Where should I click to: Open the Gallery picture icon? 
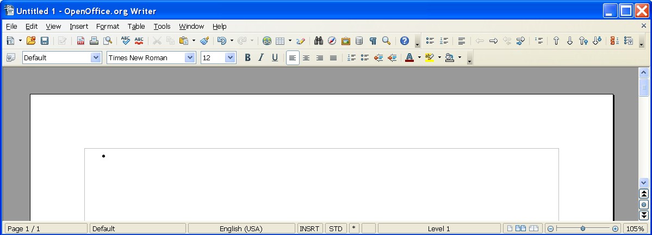(x=345, y=41)
